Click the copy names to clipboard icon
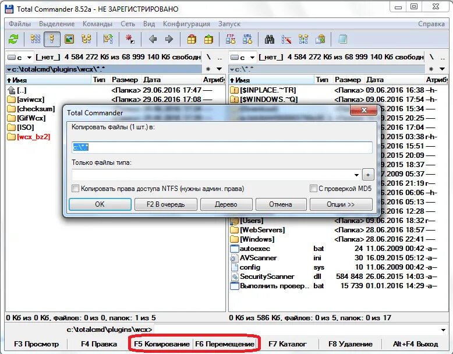The height and width of the screenshot is (354, 453). (320, 39)
